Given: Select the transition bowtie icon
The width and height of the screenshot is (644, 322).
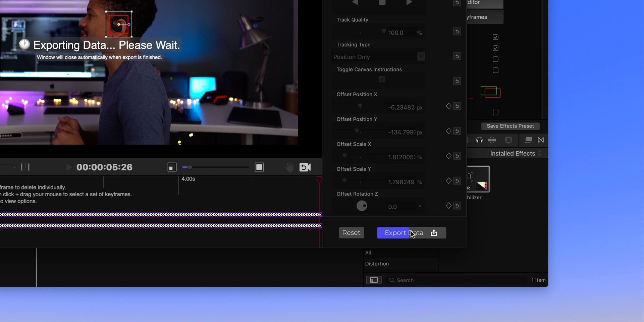Looking at the screenshot, I should click(541, 140).
